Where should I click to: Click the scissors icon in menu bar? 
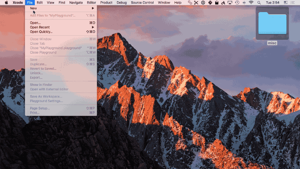[196, 3]
